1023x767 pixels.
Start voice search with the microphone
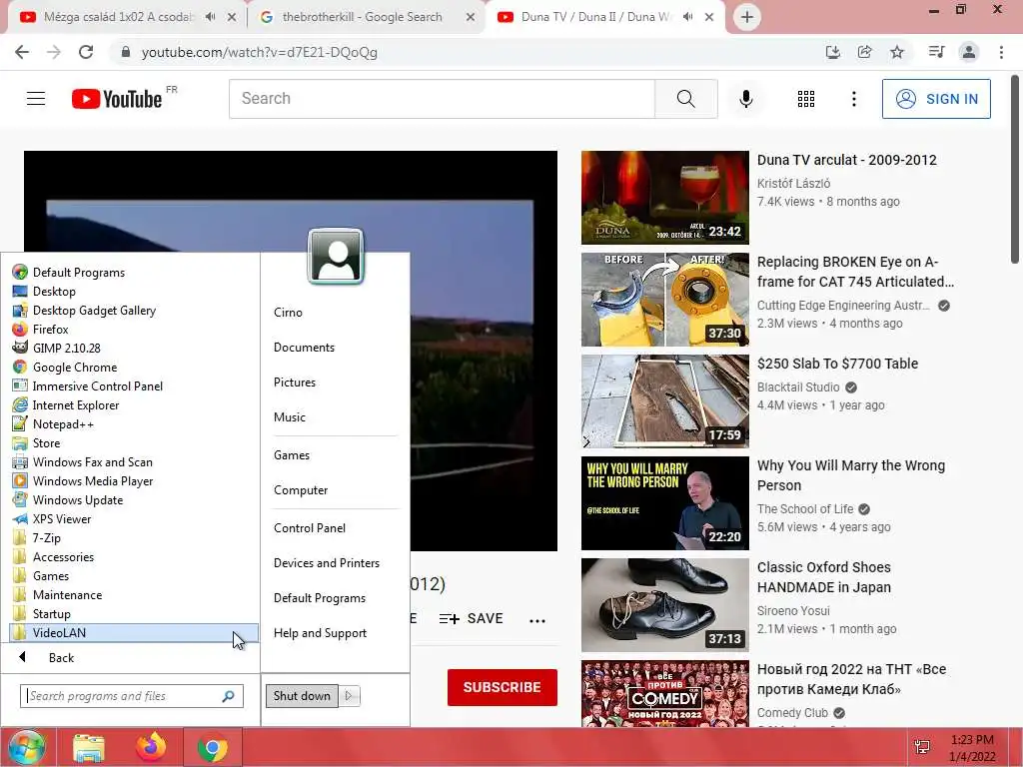click(746, 99)
